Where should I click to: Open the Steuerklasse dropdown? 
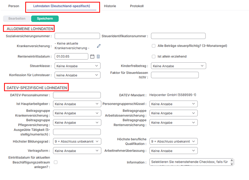point(77,66)
